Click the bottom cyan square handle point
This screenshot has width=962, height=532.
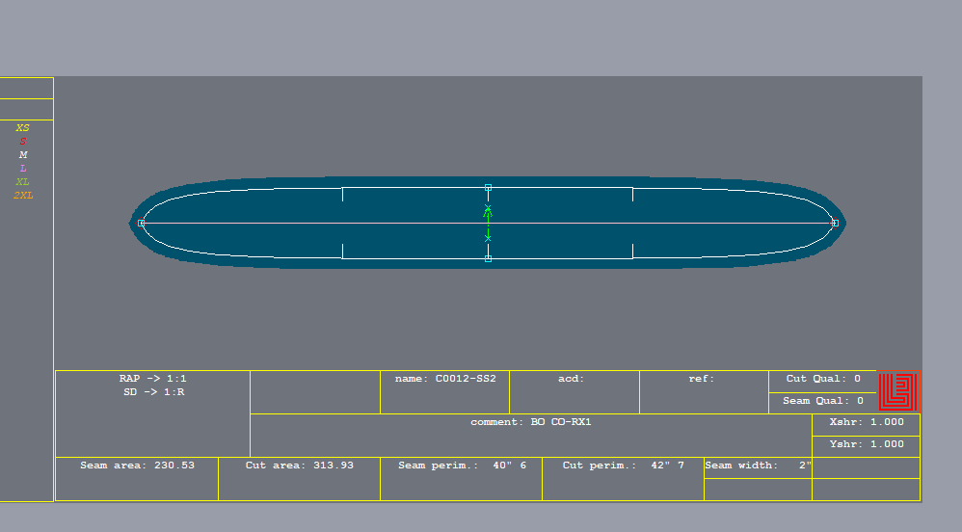click(x=489, y=259)
